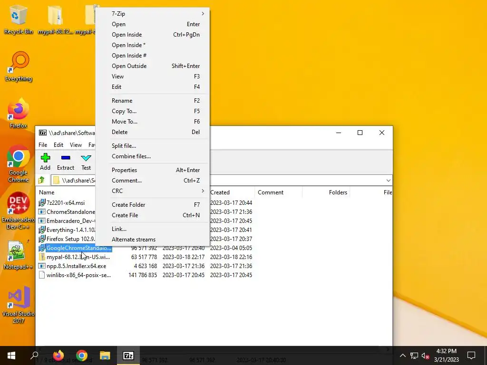Click the Extract toolbar icon
The image size is (487, 365).
point(66,162)
